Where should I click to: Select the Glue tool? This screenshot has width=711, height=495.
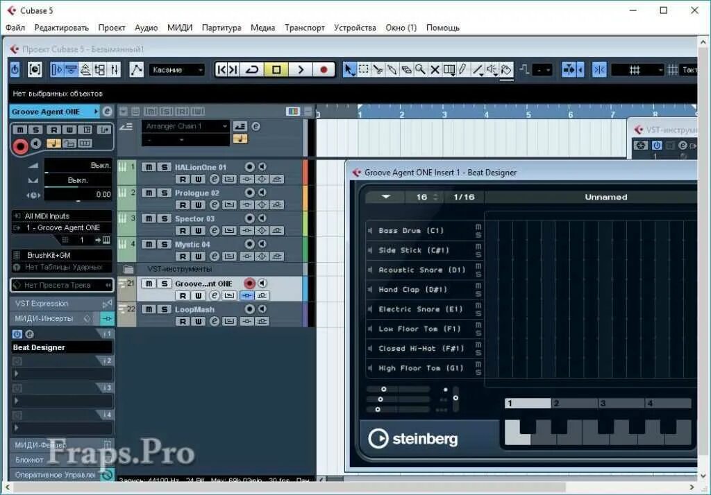392,70
